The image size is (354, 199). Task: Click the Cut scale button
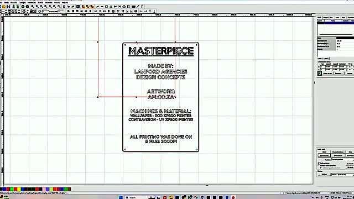coord(350,164)
